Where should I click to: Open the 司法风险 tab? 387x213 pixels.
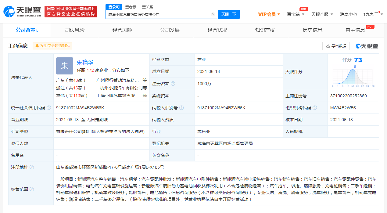point(75,30)
